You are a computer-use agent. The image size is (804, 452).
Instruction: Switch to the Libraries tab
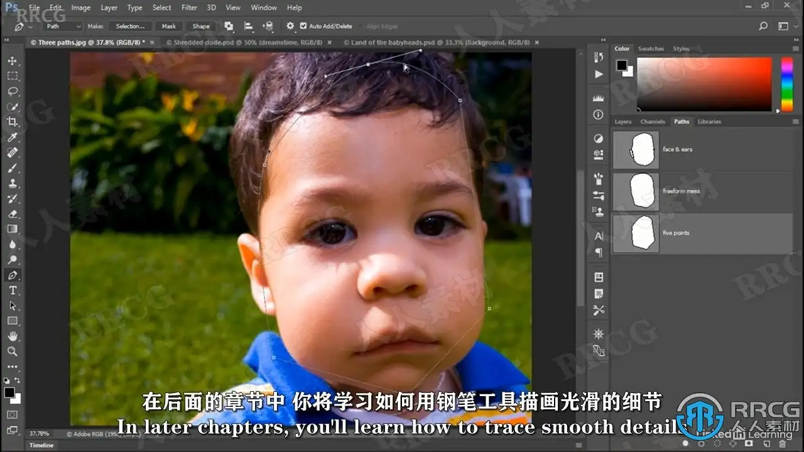[x=709, y=122]
